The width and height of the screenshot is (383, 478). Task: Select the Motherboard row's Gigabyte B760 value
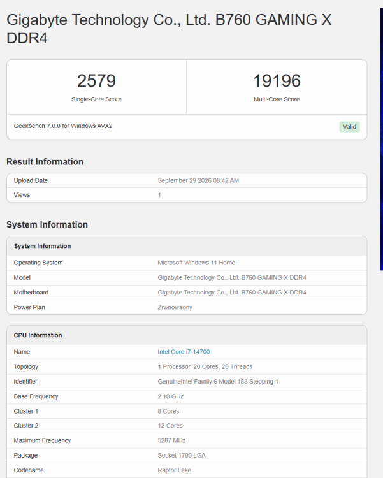pos(232,293)
